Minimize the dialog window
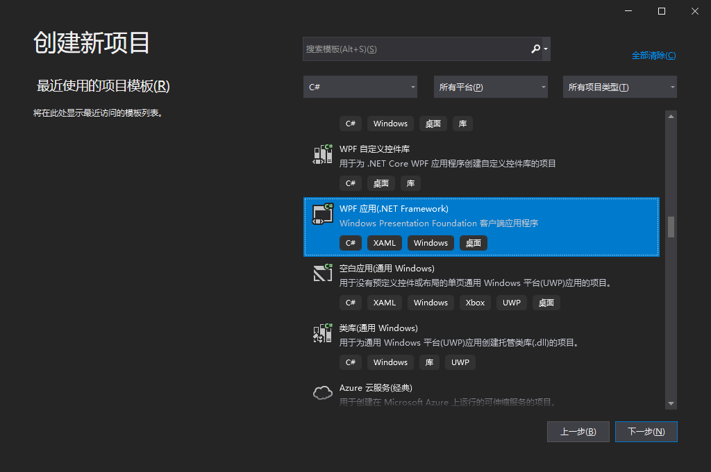This screenshot has width=711, height=472. pyautogui.click(x=628, y=11)
